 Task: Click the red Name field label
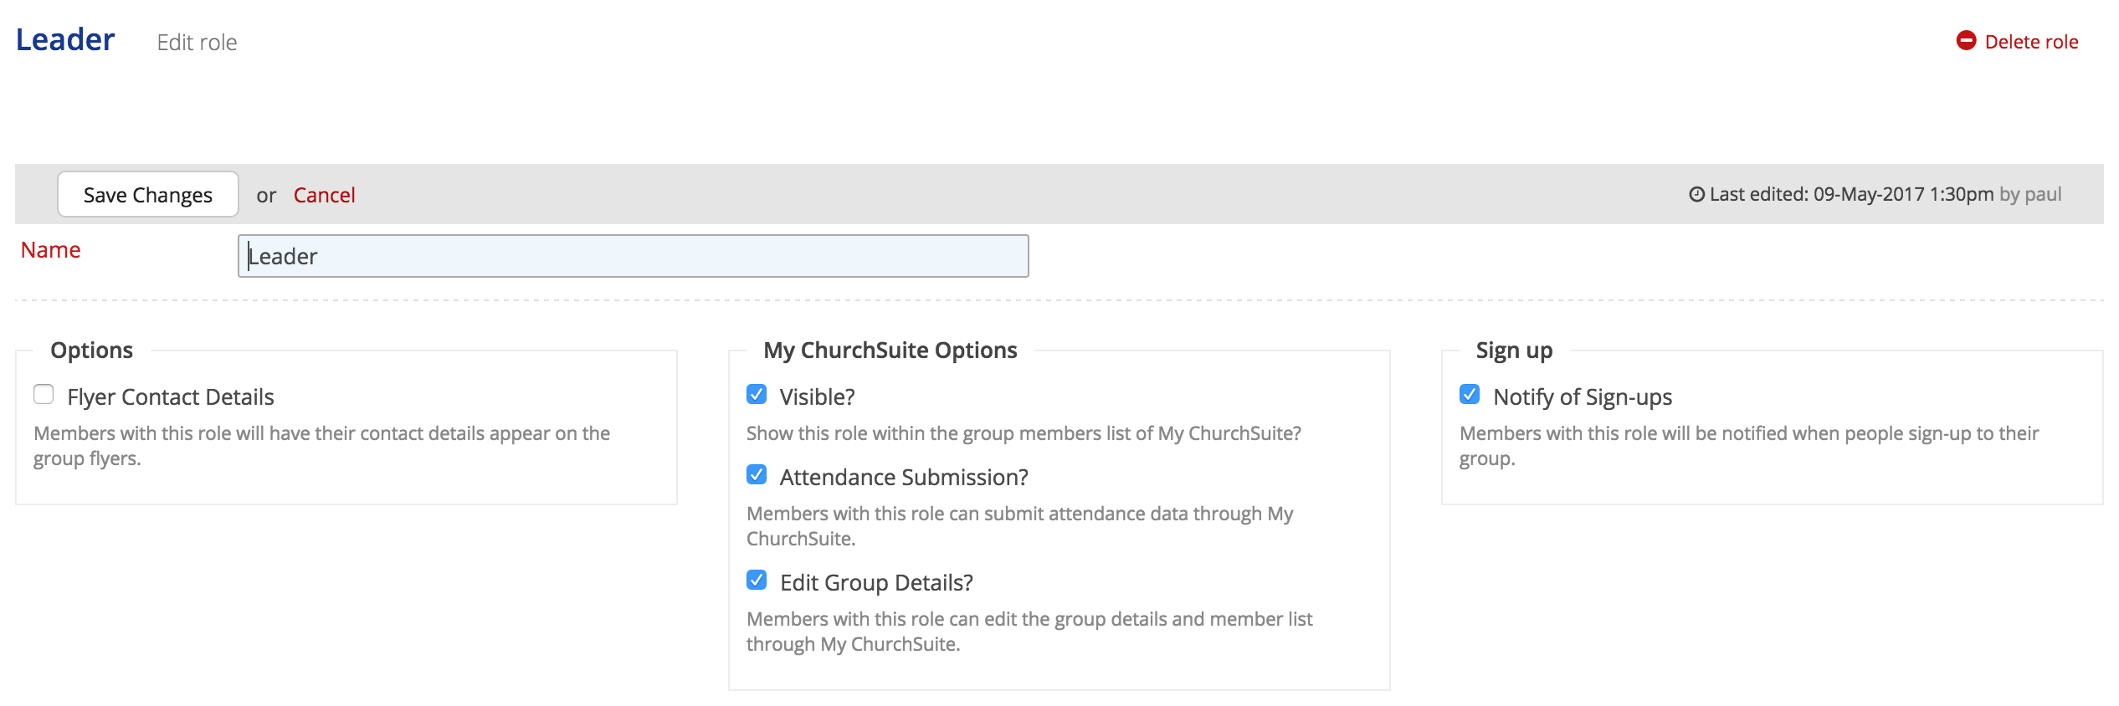[x=50, y=250]
